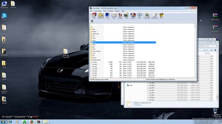
Task: Select minecraft folder icon on desktop
Action: pos(13,4)
